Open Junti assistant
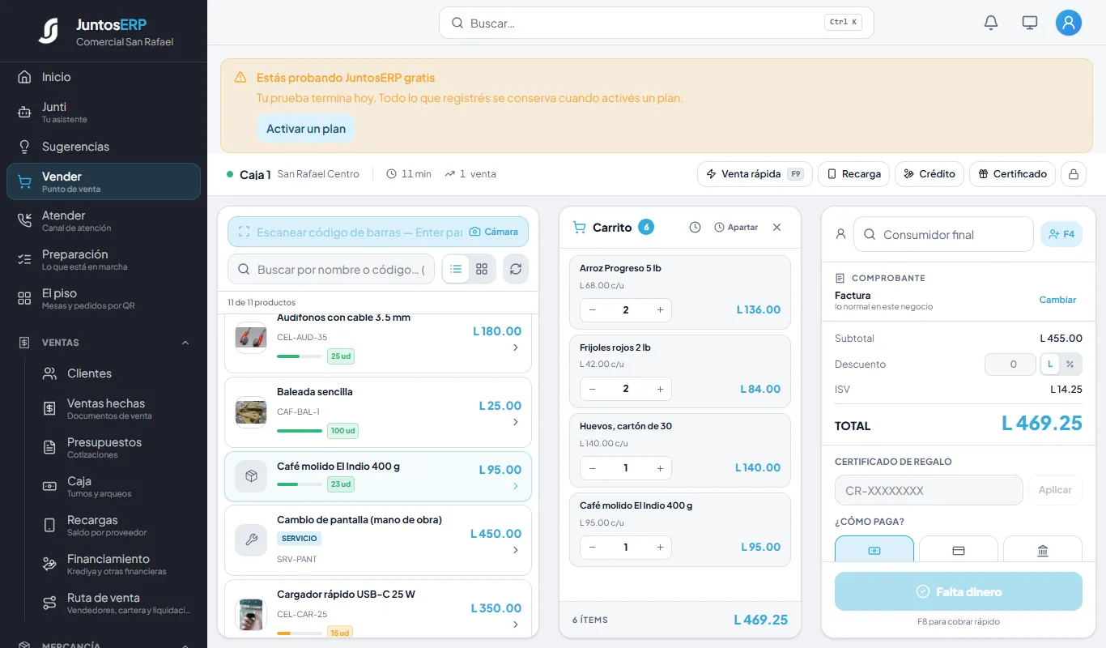The image size is (1106, 648). click(x=104, y=113)
